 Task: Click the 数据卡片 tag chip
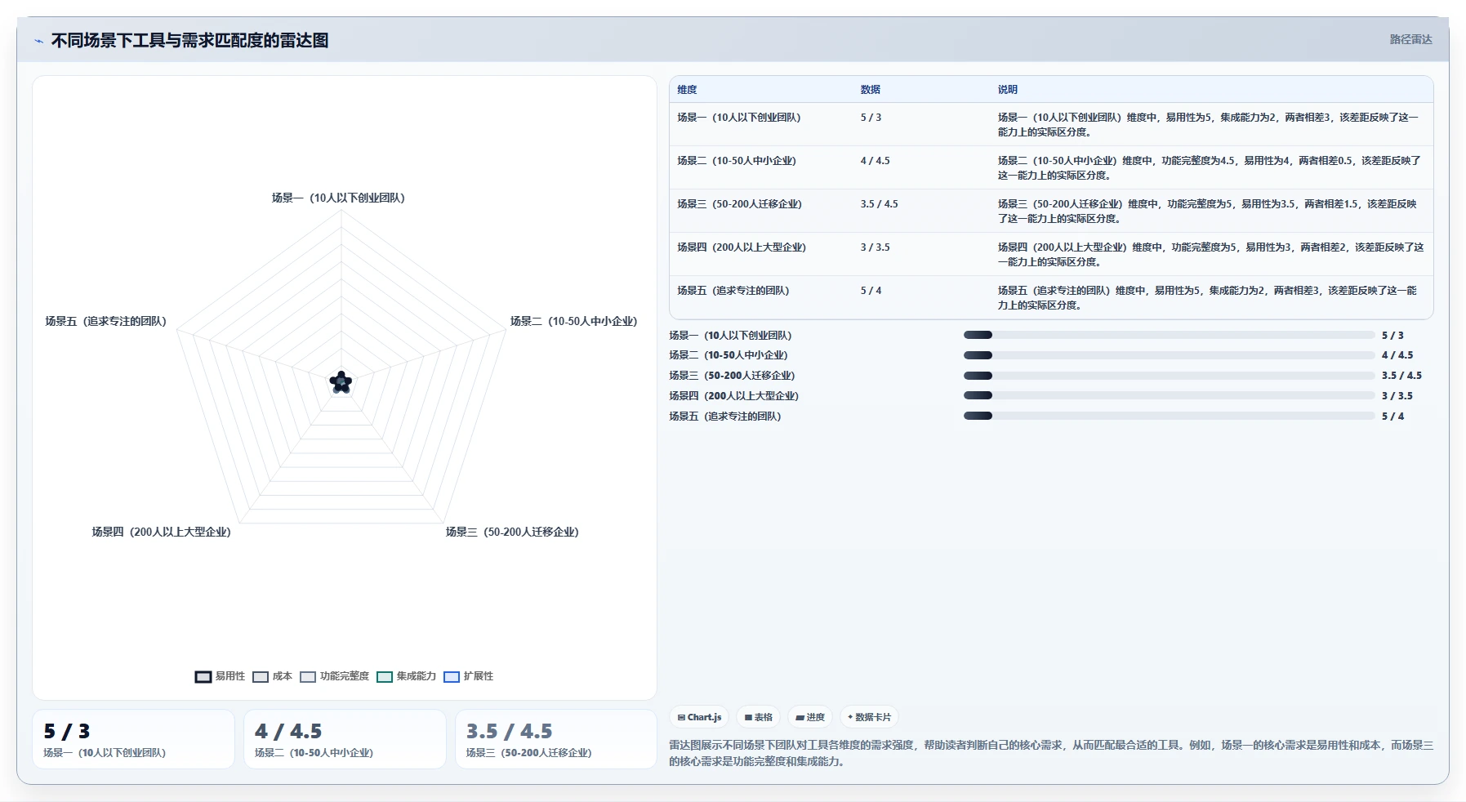click(869, 717)
